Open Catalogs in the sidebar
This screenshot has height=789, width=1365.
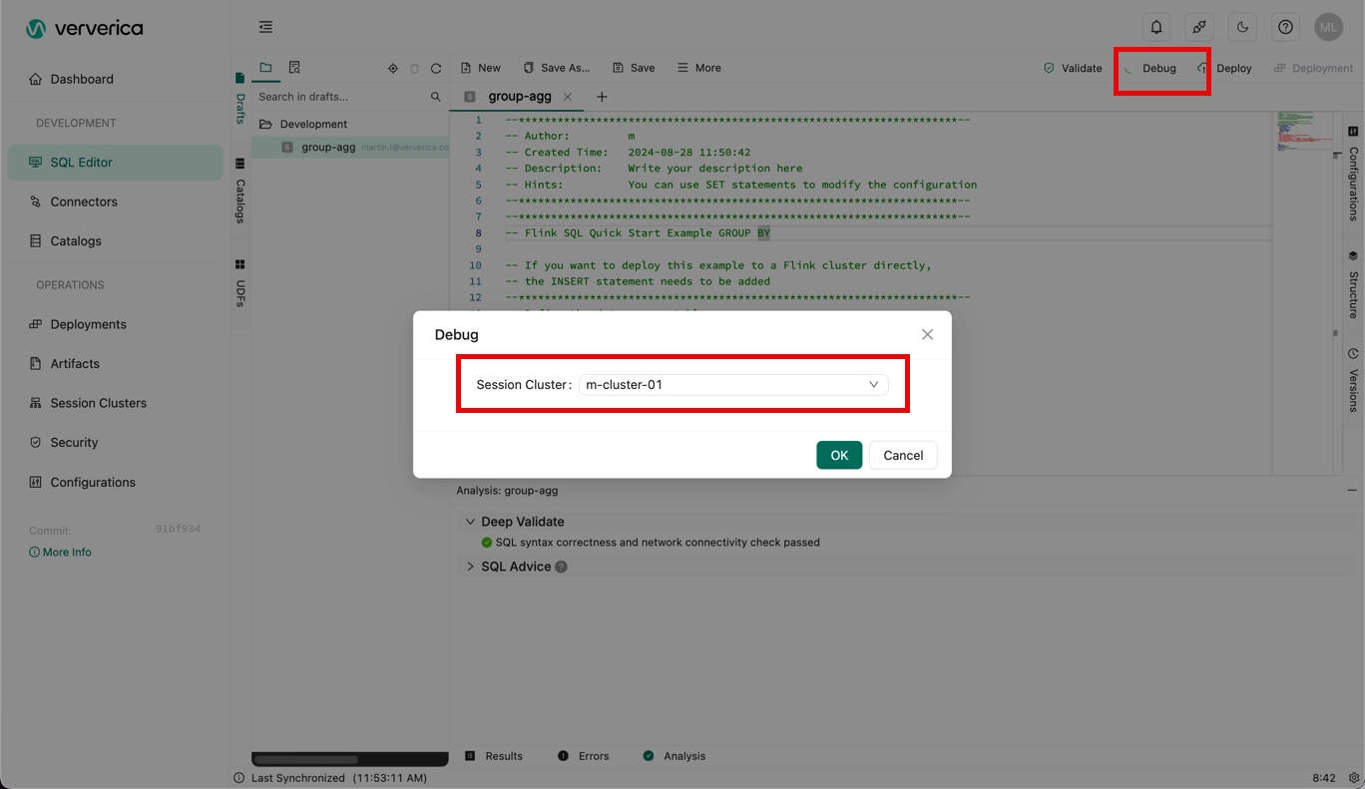(x=115, y=240)
